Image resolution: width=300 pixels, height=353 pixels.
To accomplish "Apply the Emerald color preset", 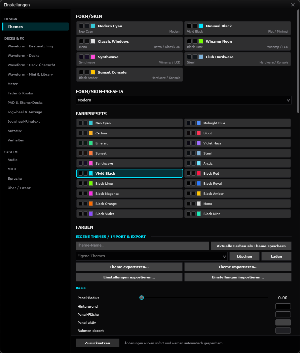I will point(129,143).
